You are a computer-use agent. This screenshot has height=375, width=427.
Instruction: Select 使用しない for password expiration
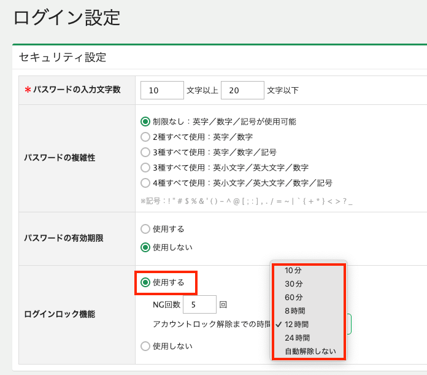click(145, 247)
